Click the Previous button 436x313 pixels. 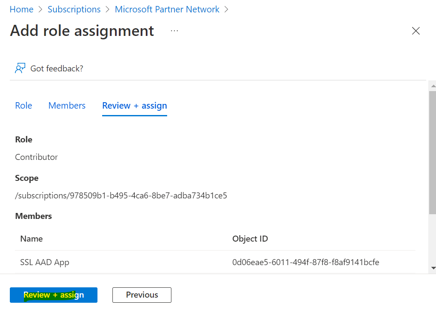tap(142, 295)
